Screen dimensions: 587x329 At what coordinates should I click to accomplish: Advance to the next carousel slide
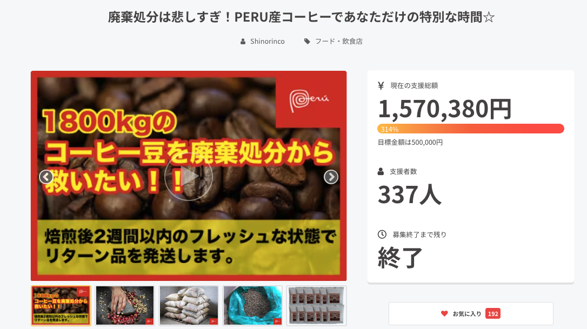pyautogui.click(x=331, y=177)
